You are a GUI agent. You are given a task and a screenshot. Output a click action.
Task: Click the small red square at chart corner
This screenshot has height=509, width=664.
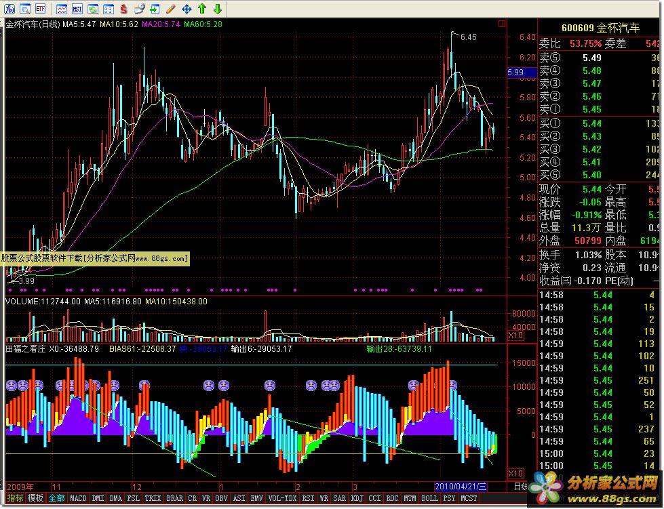point(502,24)
